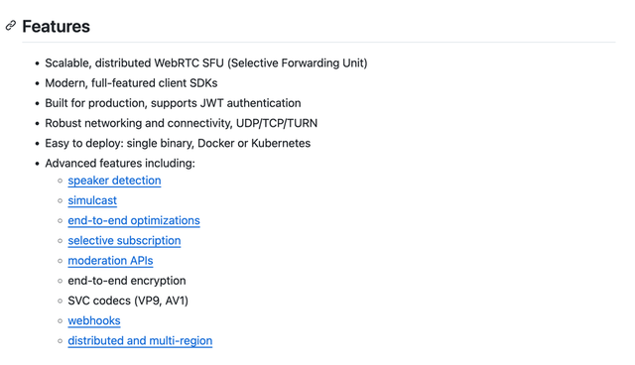Image resolution: width=635 pixels, height=365 pixels.
Task: Click the horizontal divider under Features heading
Action: 318,42
